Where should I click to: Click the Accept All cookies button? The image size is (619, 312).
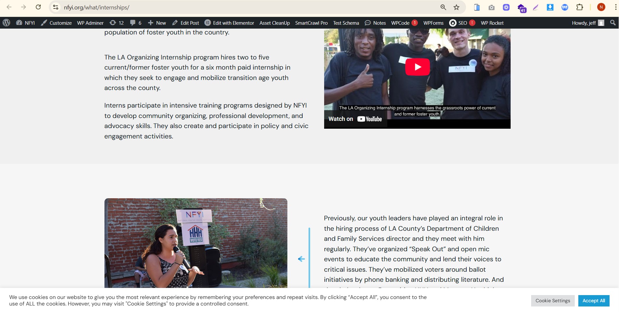pyautogui.click(x=593, y=301)
